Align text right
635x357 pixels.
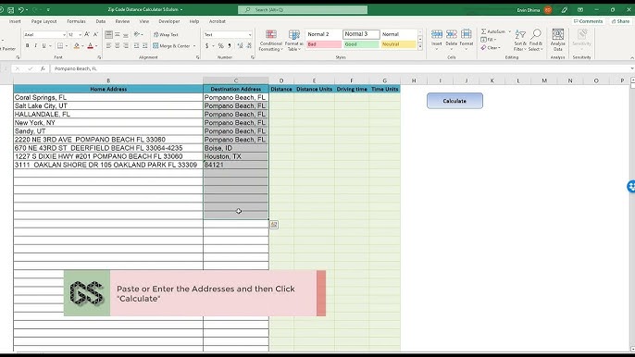[x=126, y=45]
